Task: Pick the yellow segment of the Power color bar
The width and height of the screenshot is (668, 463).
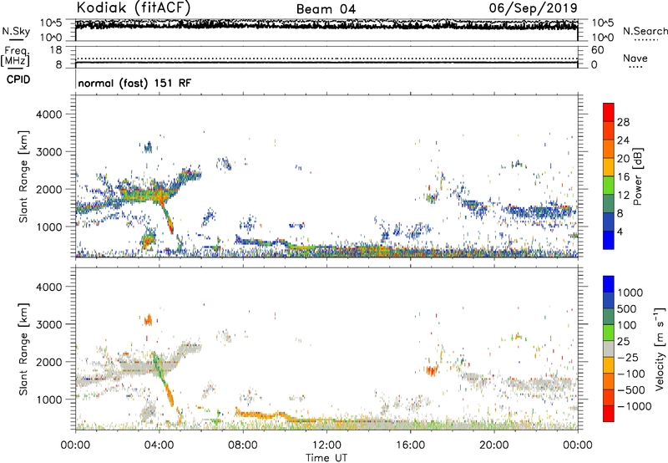Action: tap(609, 167)
